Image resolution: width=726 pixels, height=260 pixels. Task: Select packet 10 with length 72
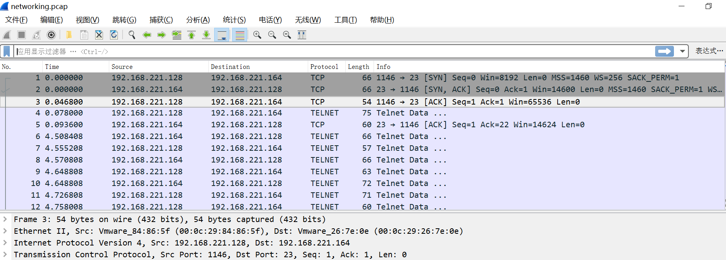click(362, 184)
